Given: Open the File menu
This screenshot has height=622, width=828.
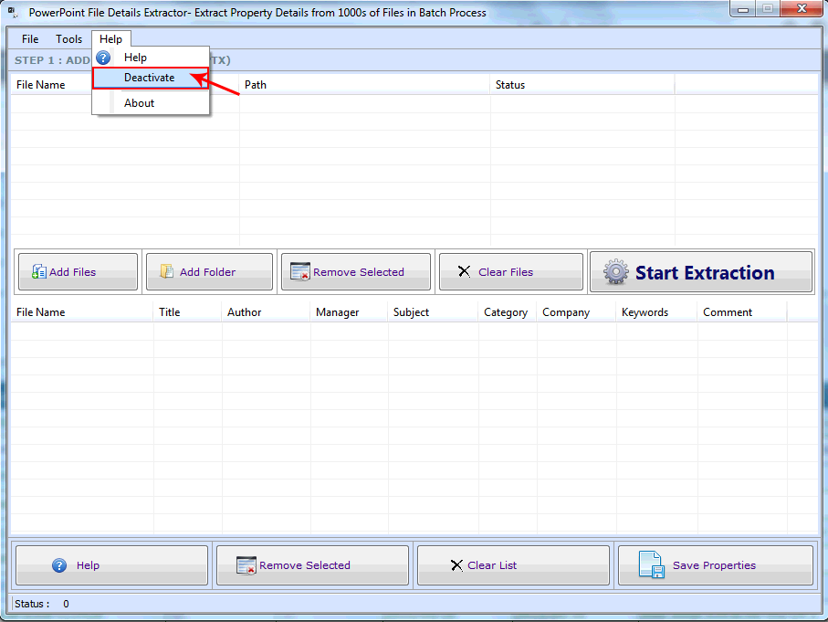Looking at the screenshot, I should coord(30,39).
